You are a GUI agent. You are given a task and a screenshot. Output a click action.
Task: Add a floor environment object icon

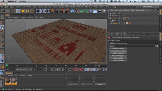[95, 11]
